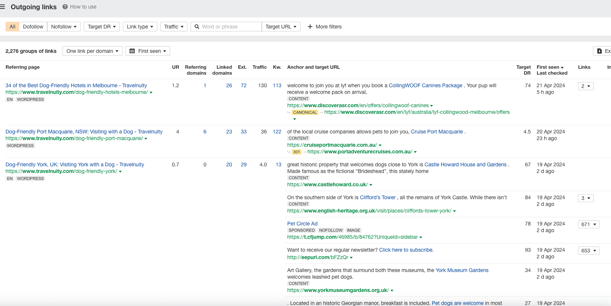Viewport: 611px width, 306px height.
Task: Open Dog-Friendly Port Macquarie page link
Action: (x=84, y=132)
